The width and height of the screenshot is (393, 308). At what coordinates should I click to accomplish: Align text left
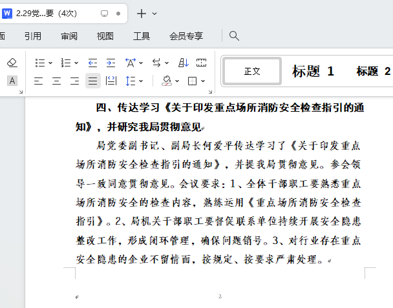pos(38,81)
